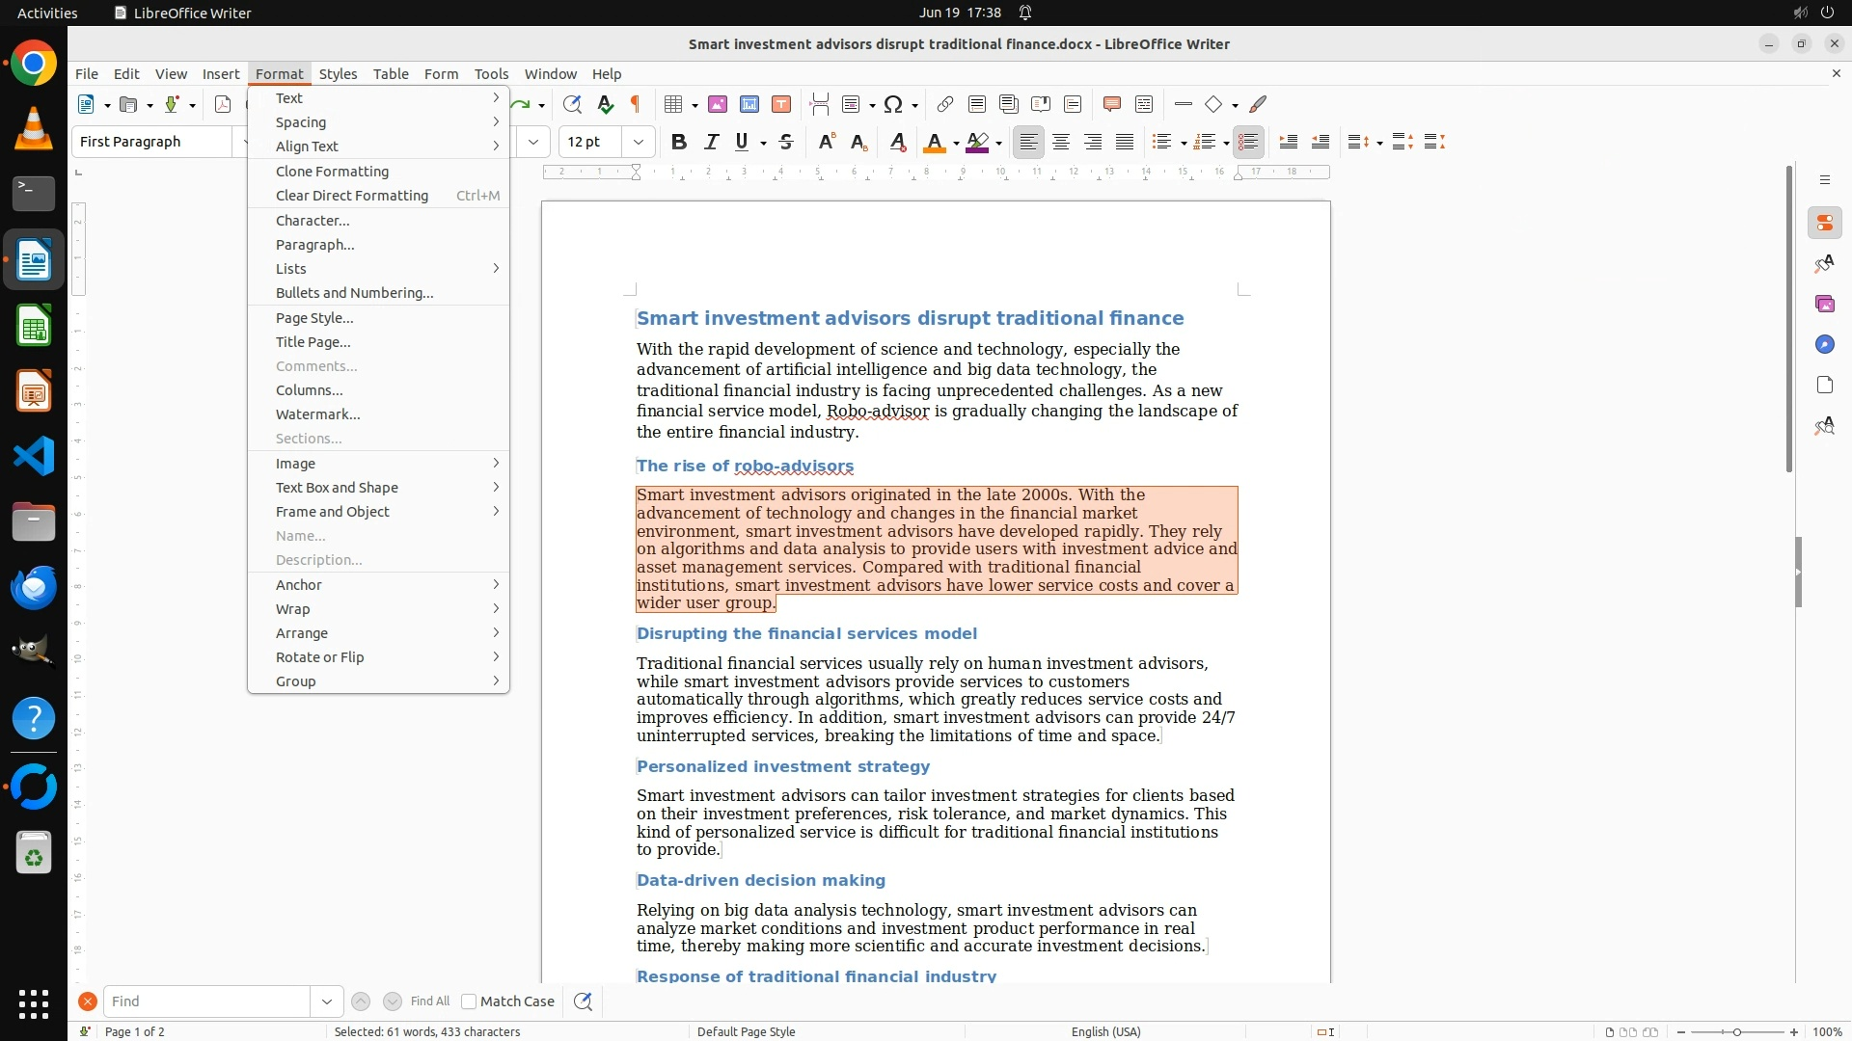This screenshot has width=1852, height=1041.
Task: Click the Find Next arrow button
Action: [392, 1001]
